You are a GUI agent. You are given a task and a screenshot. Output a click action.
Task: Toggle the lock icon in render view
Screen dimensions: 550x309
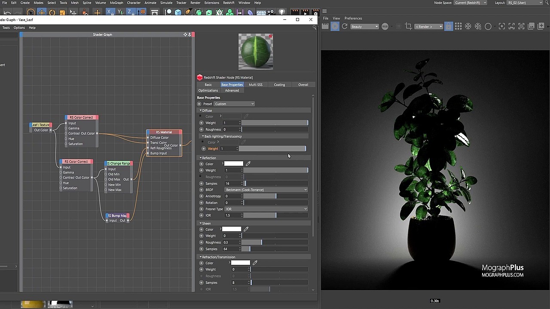click(448, 27)
